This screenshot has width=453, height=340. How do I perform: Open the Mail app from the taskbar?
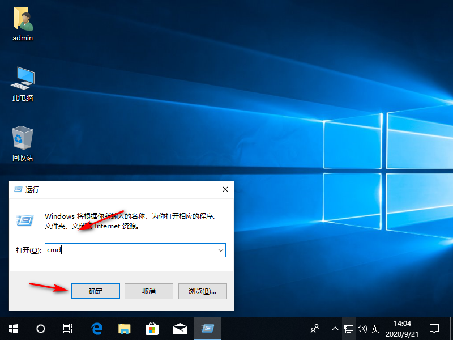[x=180, y=328]
